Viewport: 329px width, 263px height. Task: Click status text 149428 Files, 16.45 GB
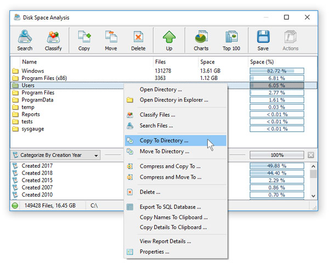(x=50, y=205)
